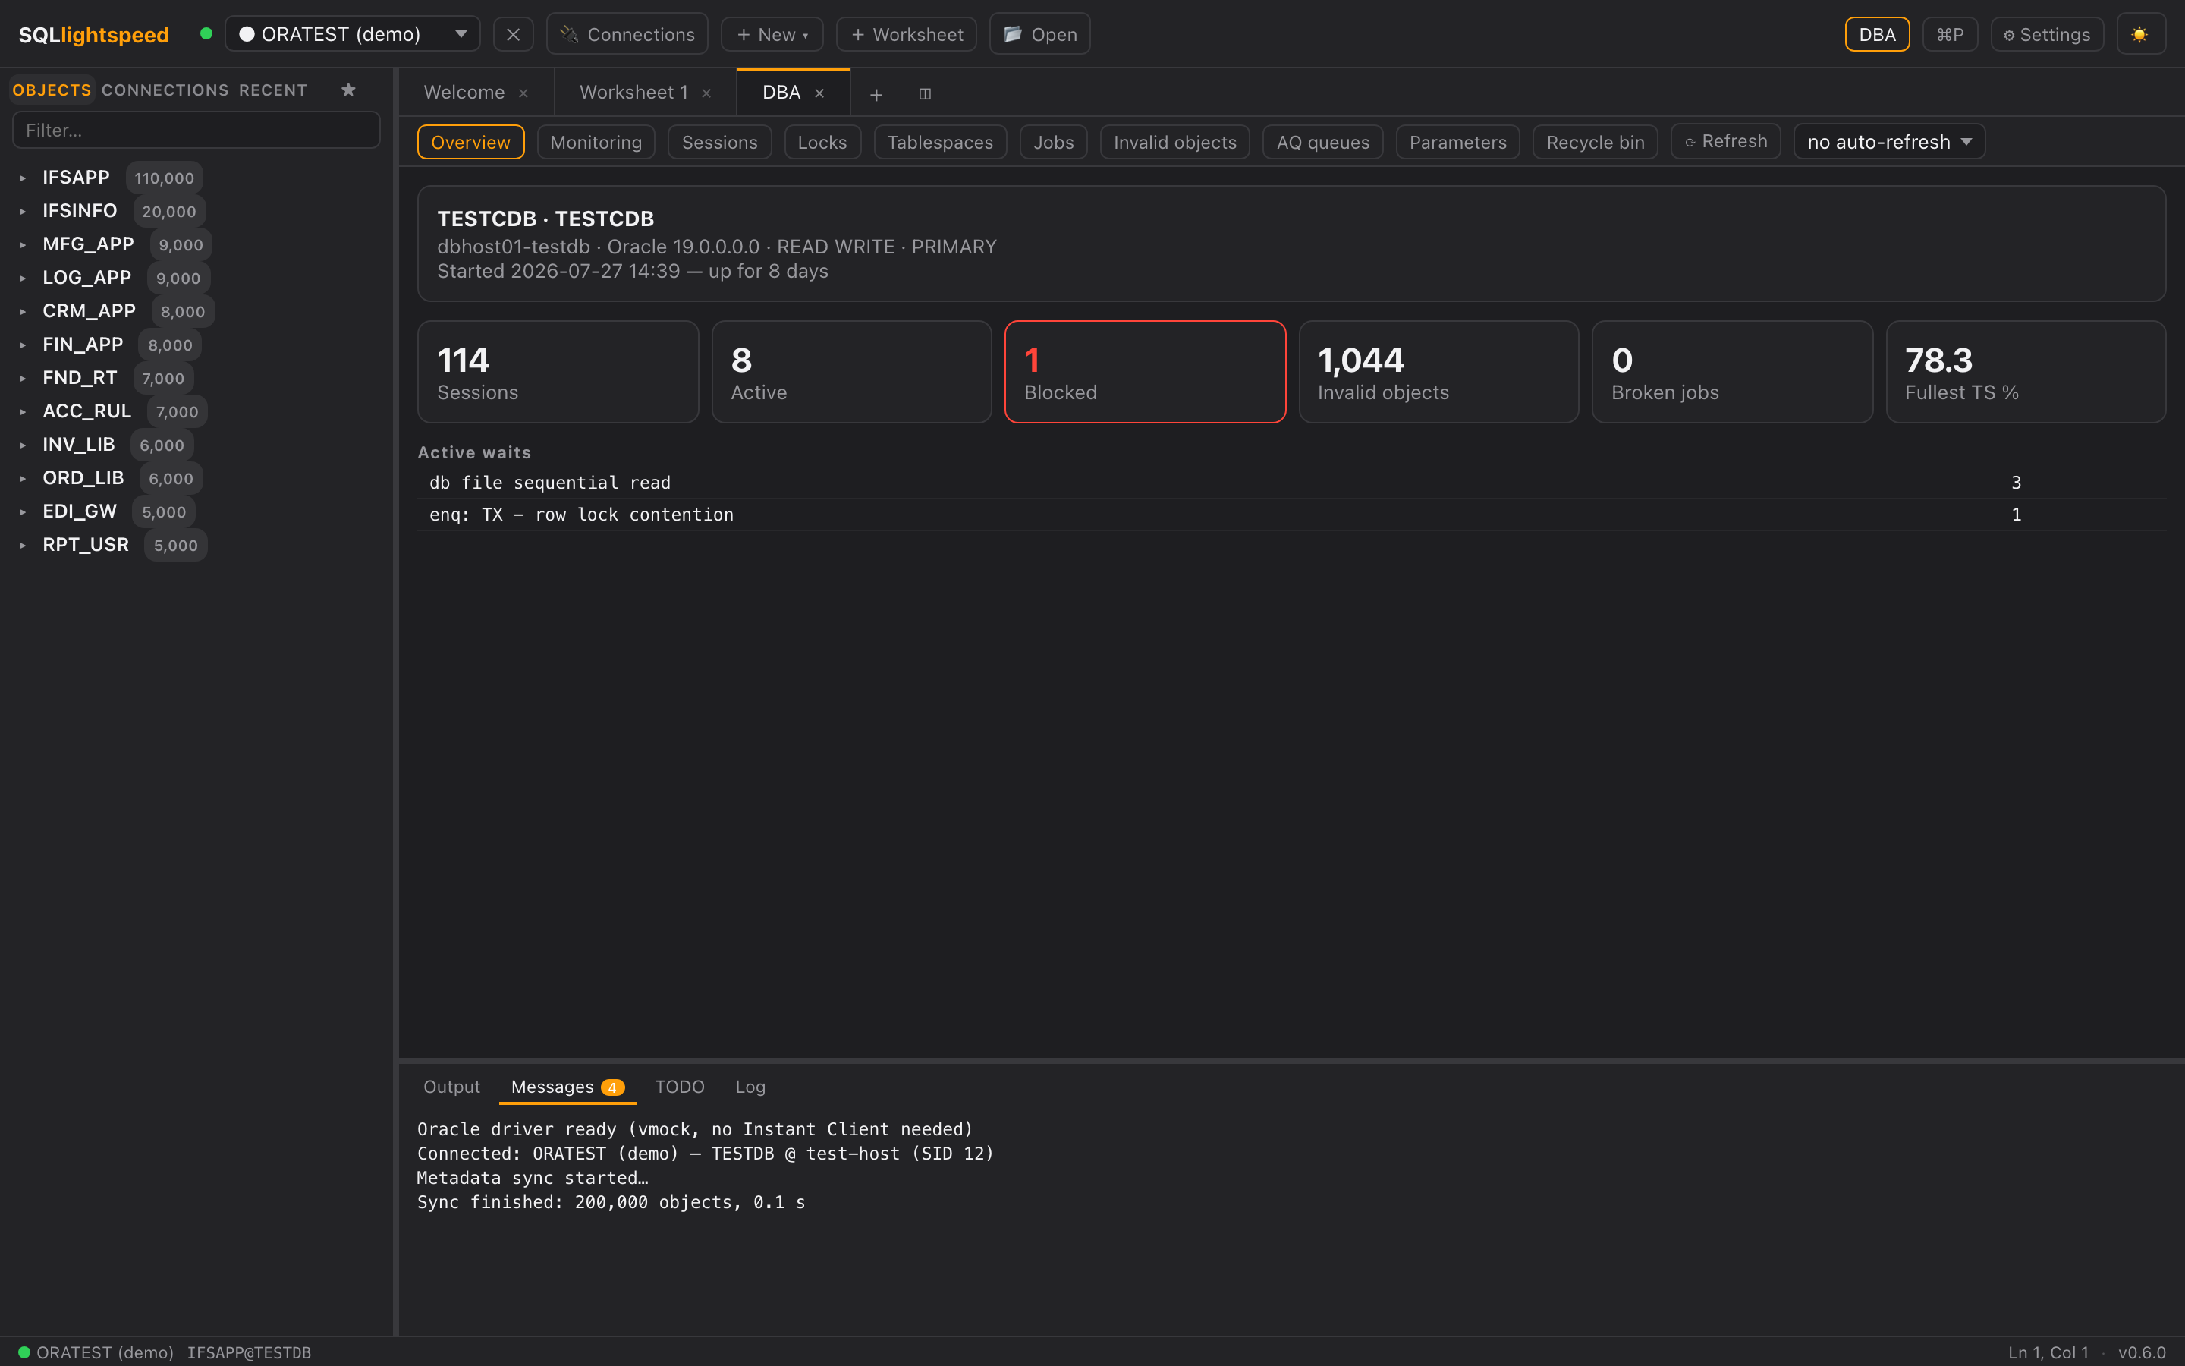This screenshot has width=2185, height=1366.
Task: Show the Log panel tab
Action: 750,1087
